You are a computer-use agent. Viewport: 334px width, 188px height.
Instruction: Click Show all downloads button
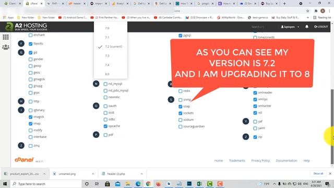tap(318, 173)
